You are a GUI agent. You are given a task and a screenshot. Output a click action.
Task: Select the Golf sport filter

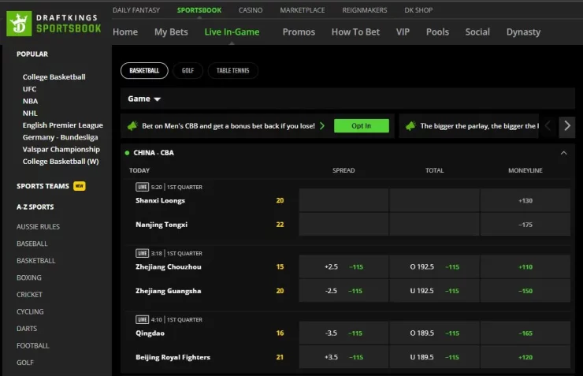click(188, 71)
